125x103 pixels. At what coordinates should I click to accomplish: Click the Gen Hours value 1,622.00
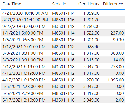coord(91,33)
